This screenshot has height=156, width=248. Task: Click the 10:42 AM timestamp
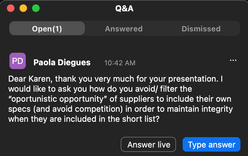120,63
